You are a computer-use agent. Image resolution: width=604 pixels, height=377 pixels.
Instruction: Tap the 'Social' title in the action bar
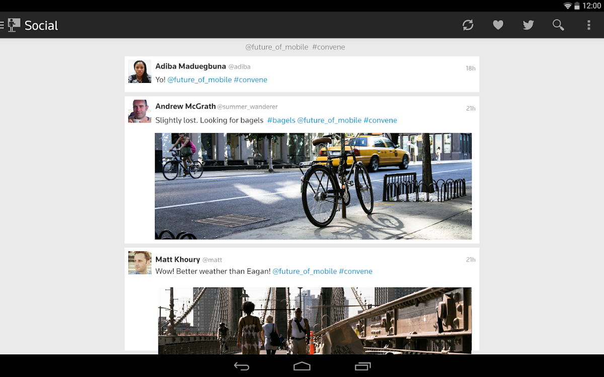pos(41,25)
